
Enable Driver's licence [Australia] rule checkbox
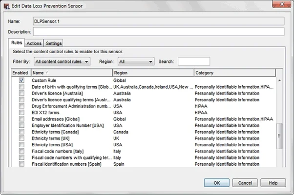click(21, 93)
